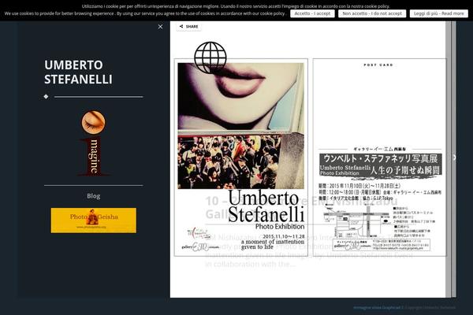The width and height of the screenshot is (473, 315).
Task: Open 'Leggi di più - Read more'
Action: [x=438, y=13]
